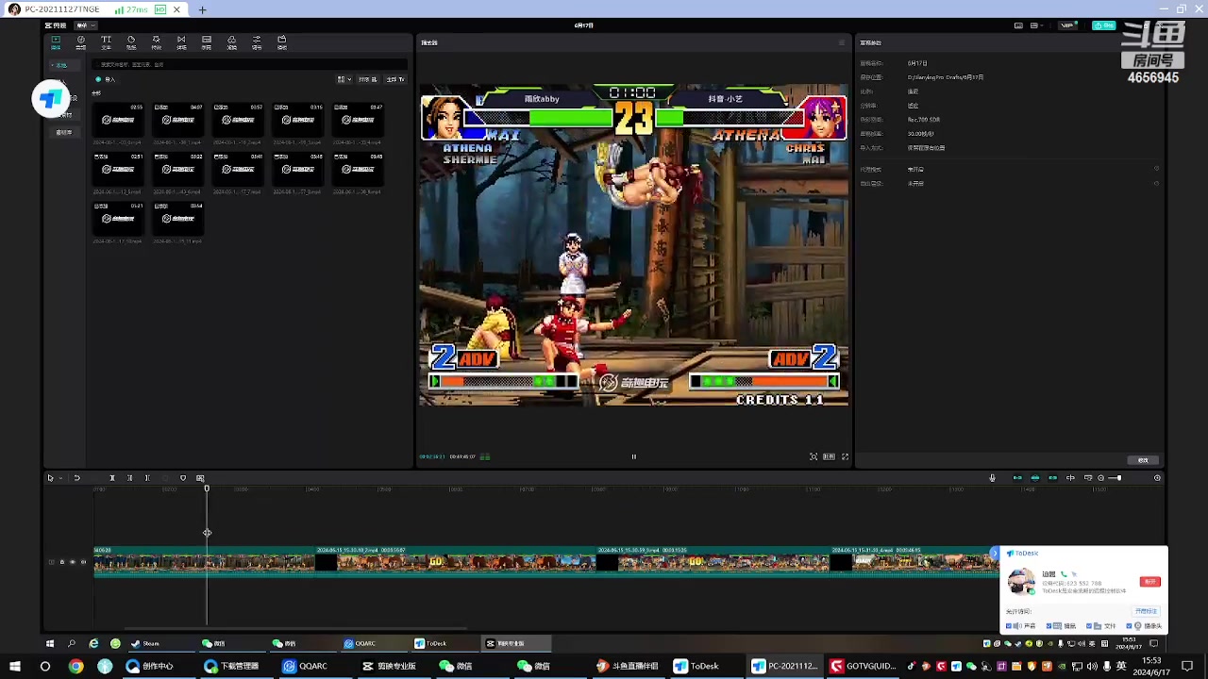Toggle the preview axis icon

(x=1070, y=478)
